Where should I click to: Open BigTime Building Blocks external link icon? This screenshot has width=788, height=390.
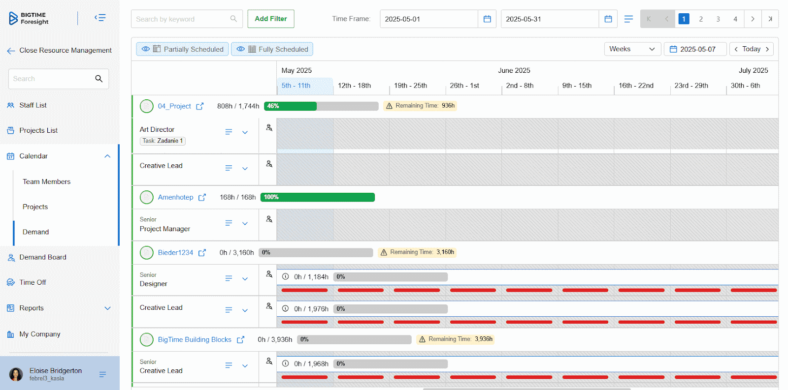240,340
